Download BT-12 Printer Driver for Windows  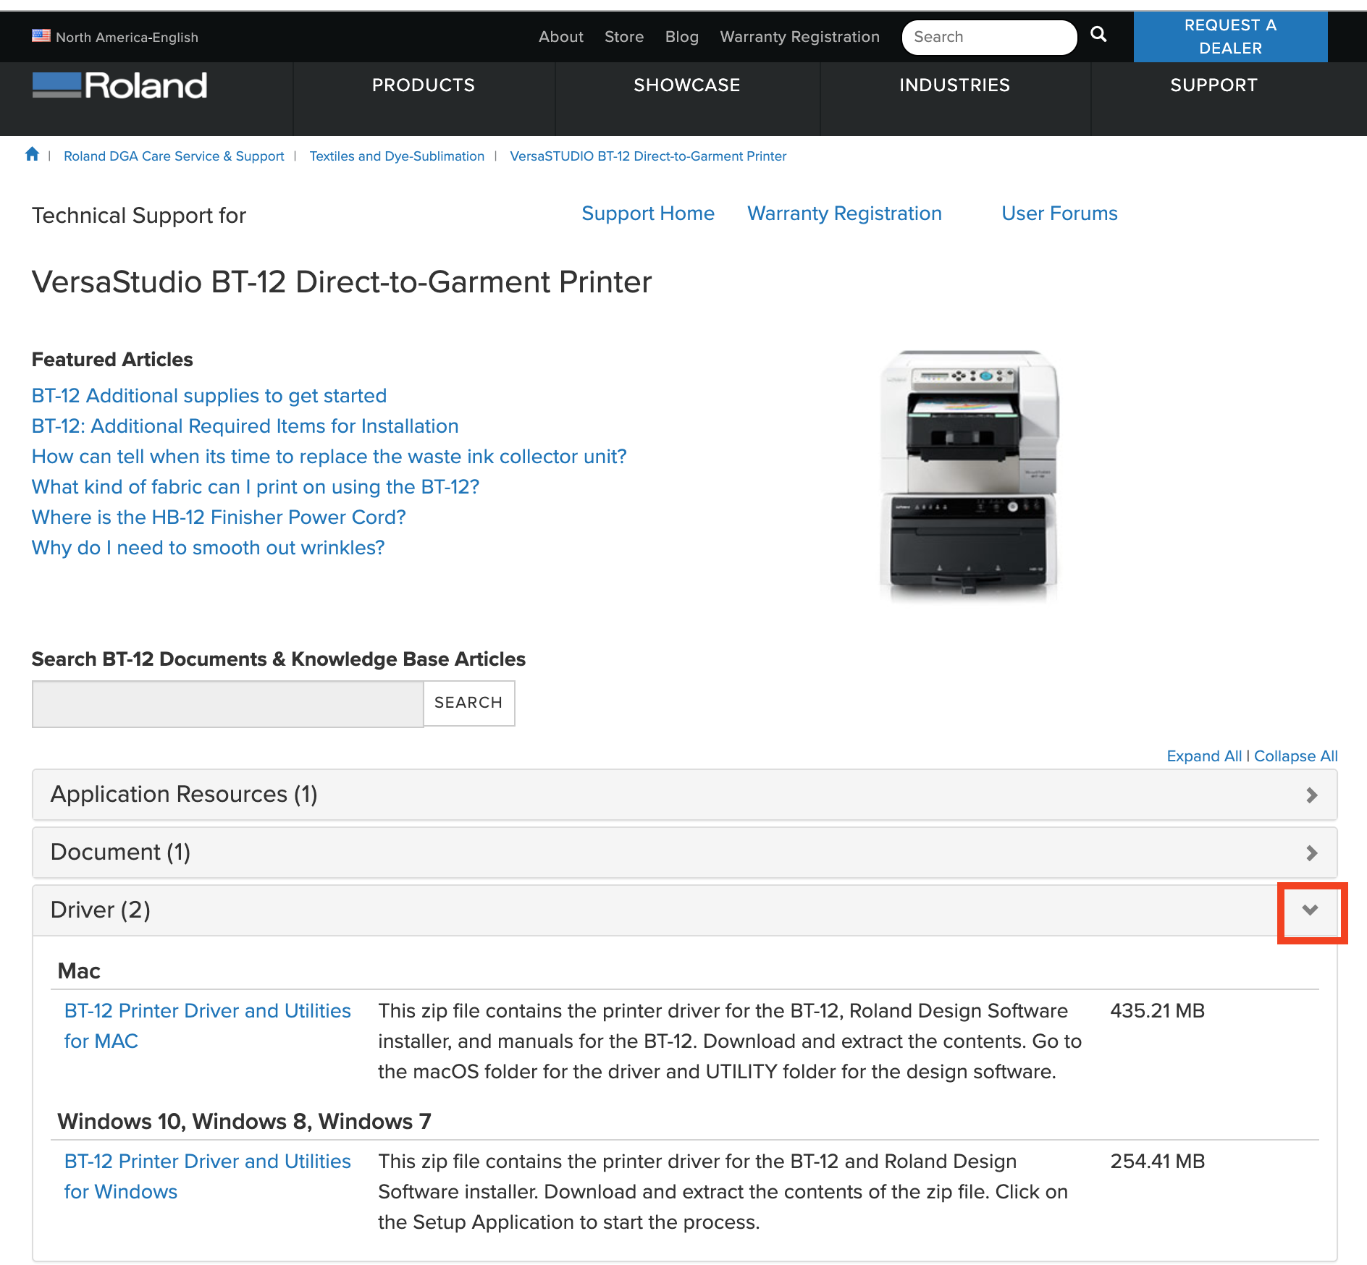(208, 1177)
